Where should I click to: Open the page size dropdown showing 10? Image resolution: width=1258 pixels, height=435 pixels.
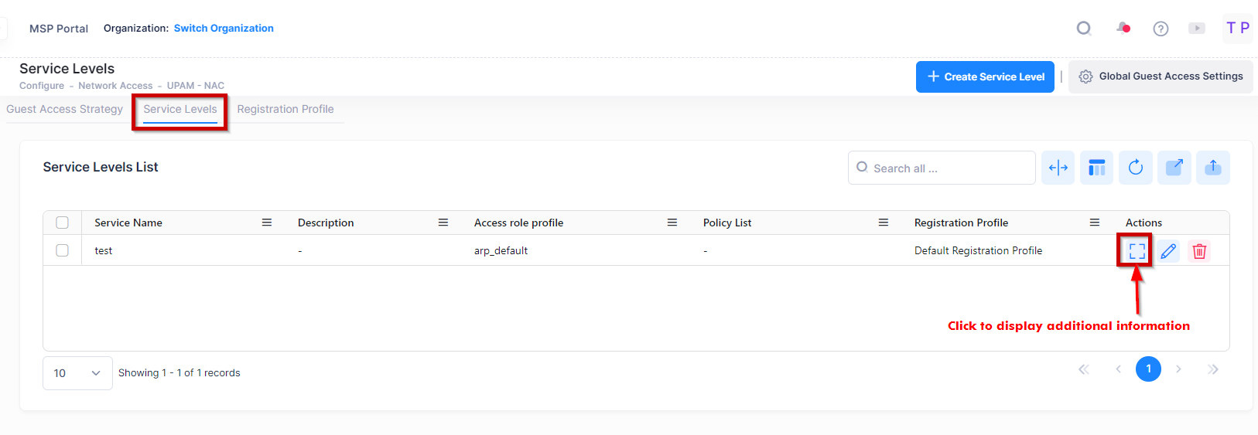pyautogui.click(x=77, y=373)
